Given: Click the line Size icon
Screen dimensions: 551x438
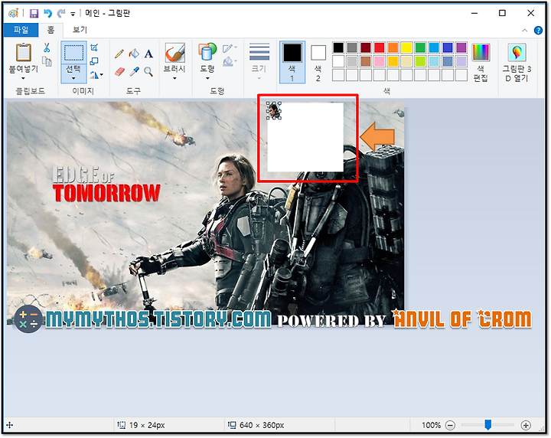Looking at the screenshot, I should point(259,52).
